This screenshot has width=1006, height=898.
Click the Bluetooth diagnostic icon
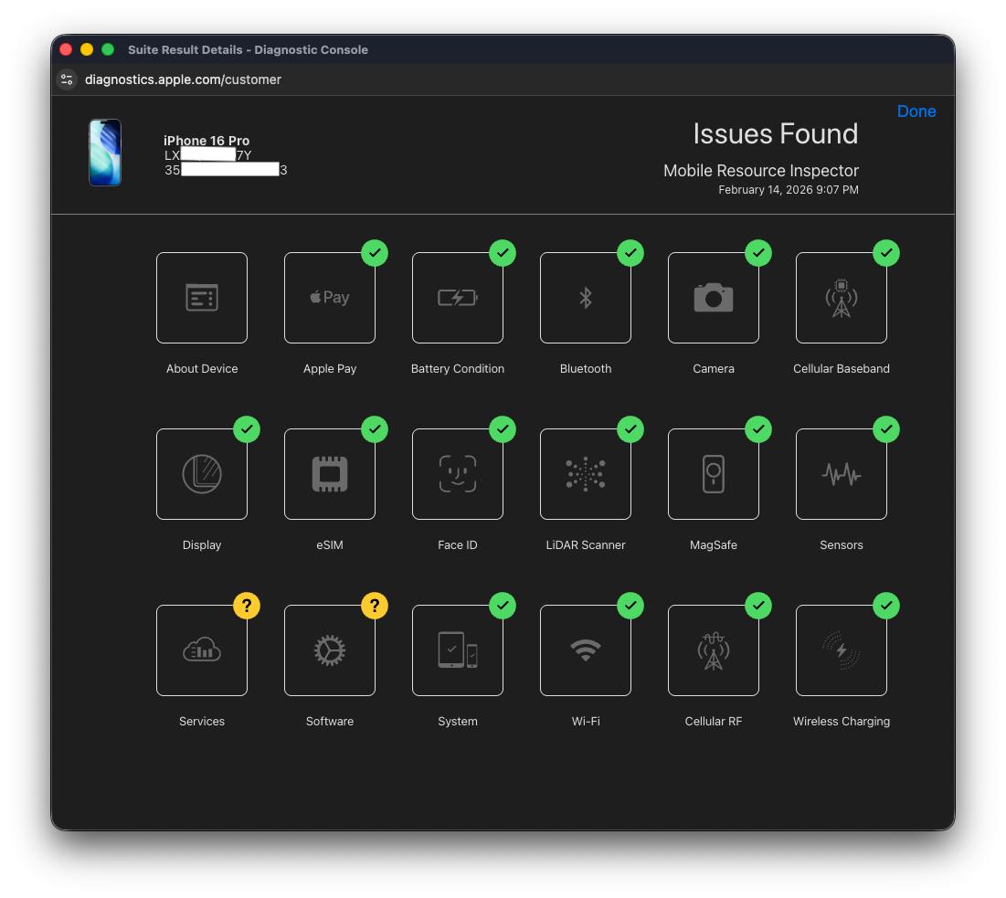(586, 298)
